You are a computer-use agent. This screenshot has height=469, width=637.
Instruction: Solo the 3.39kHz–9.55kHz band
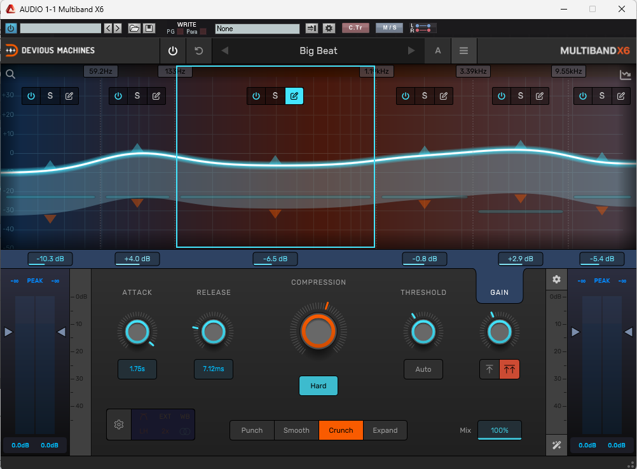coord(521,96)
